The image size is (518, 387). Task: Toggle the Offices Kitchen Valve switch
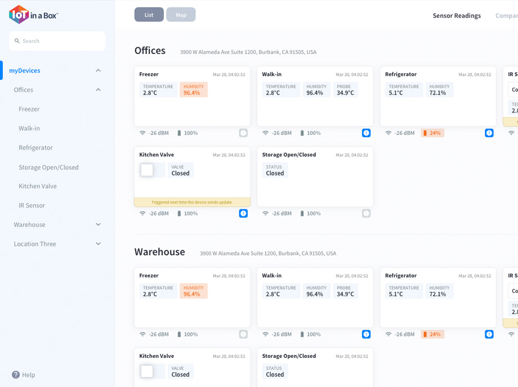click(152, 170)
